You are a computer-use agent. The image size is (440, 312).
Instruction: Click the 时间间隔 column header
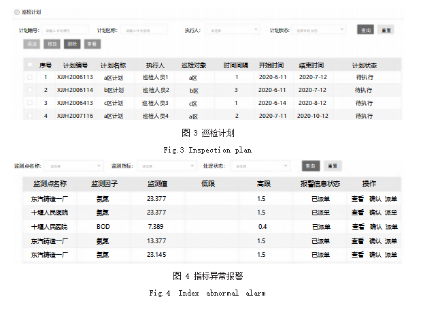point(236,65)
